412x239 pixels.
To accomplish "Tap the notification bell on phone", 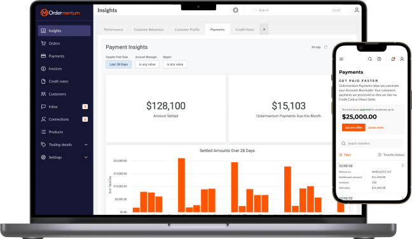I will [x=393, y=59].
